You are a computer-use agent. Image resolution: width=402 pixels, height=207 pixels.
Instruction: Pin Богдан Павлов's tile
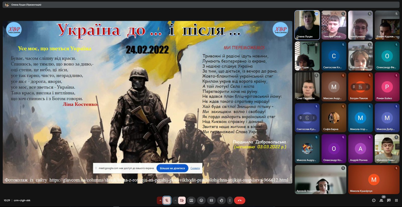(x=354, y=87)
